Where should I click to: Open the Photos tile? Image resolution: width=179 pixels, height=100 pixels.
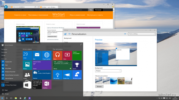coord(27,65)
